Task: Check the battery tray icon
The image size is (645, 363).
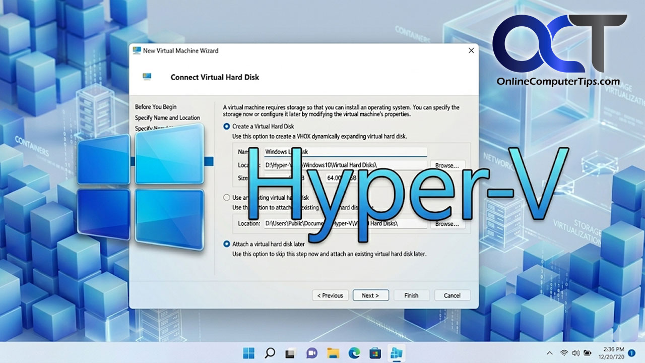Action: [587, 353]
